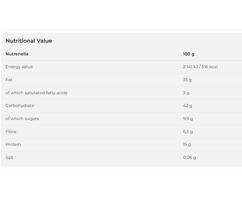Select the Energy value row label
This screenshot has height=221, width=242.
tap(19, 67)
